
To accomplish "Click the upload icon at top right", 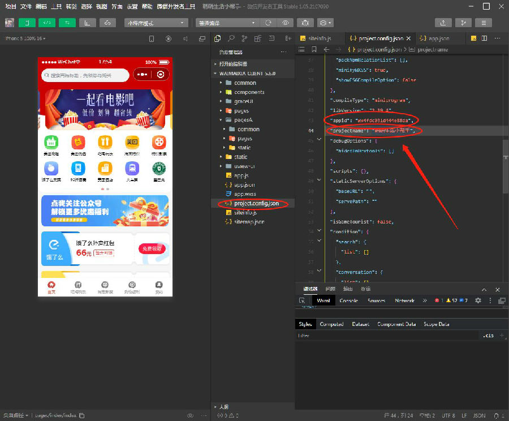I will tap(443, 23).
